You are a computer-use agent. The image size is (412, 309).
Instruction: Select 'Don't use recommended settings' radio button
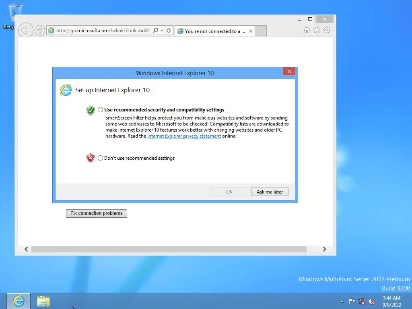[100, 158]
